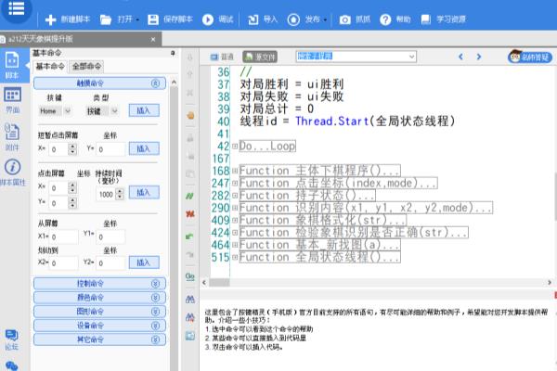Expand Function 主体下棋程序 fold at line 168
557x371 pixels.
(x=235, y=171)
